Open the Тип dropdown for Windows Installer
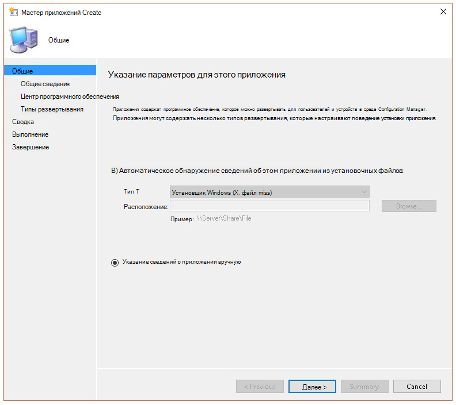 (x=269, y=192)
